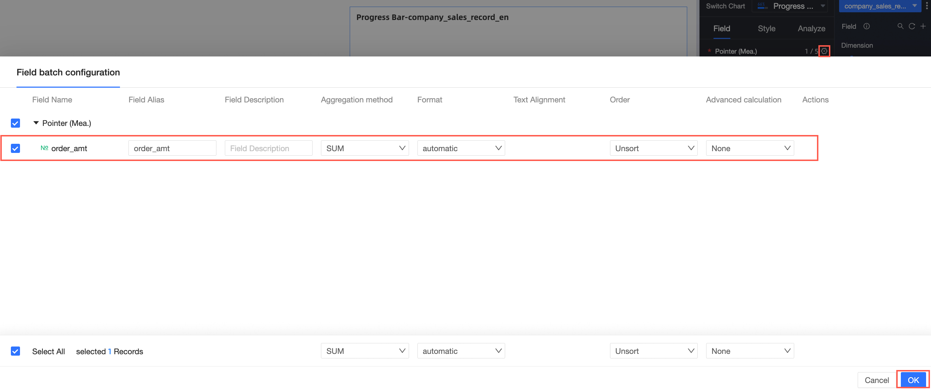Click the Cancel button

(876, 380)
